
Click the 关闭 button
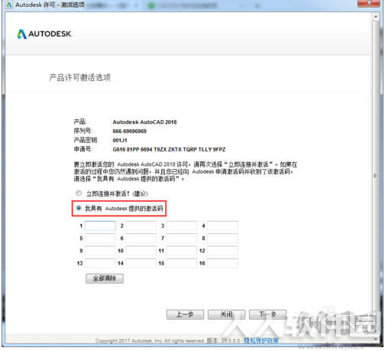pyautogui.click(x=226, y=314)
